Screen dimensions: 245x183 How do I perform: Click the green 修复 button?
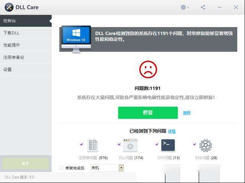(x=148, y=113)
